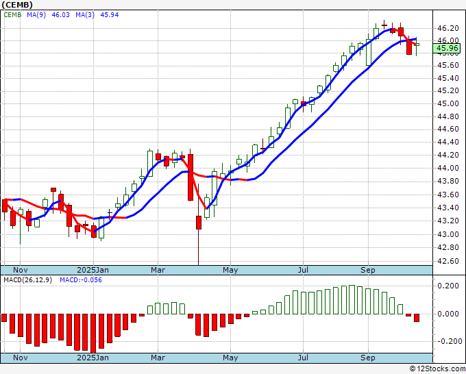
Task: Click the 42.60 price axis label
Action: pos(448,261)
